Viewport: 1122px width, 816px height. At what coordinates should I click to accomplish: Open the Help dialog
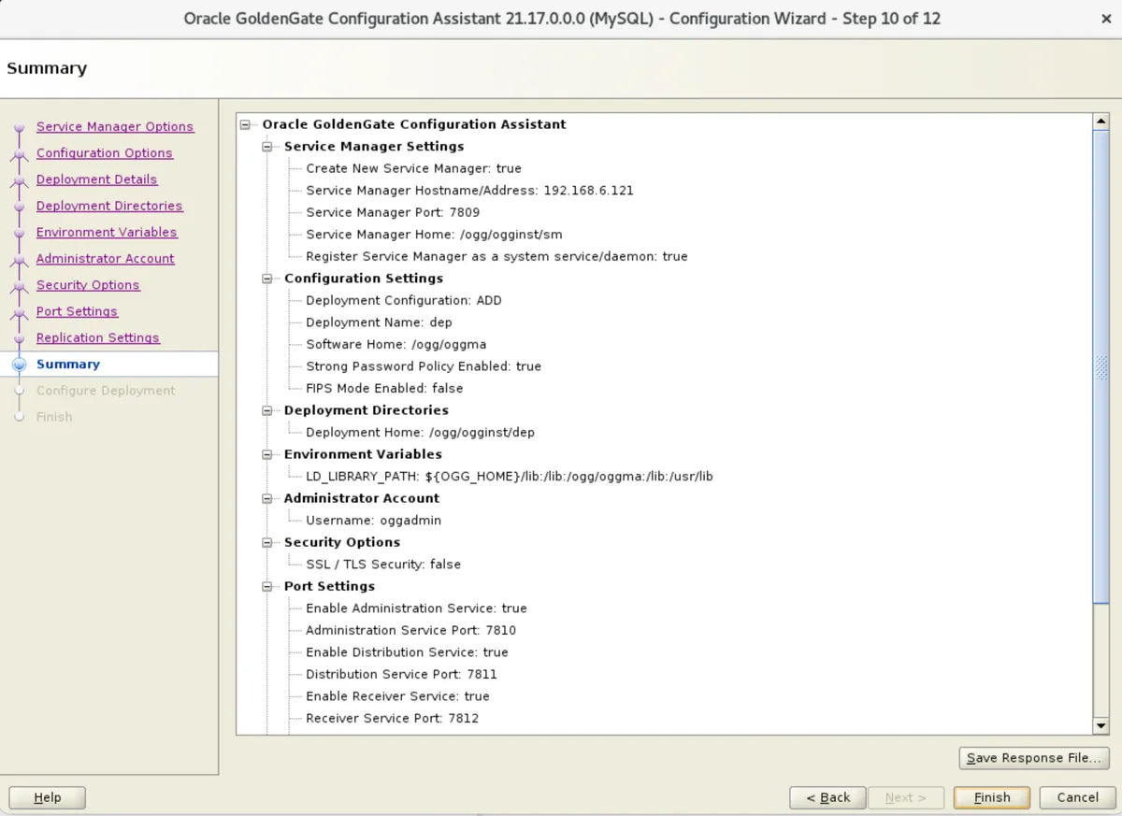click(x=47, y=797)
